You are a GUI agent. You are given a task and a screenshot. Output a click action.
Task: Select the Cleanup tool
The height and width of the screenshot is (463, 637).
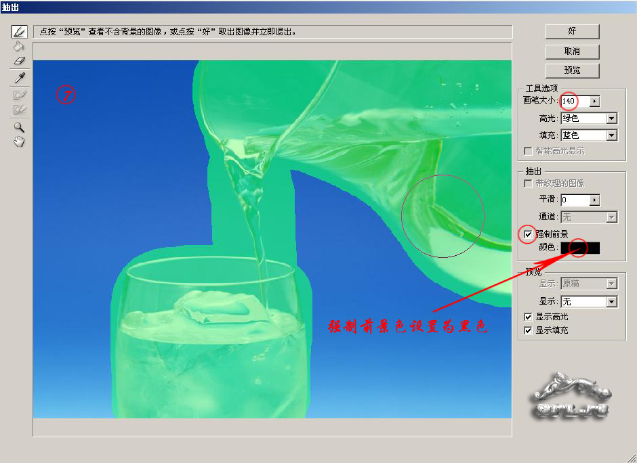coord(20,95)
